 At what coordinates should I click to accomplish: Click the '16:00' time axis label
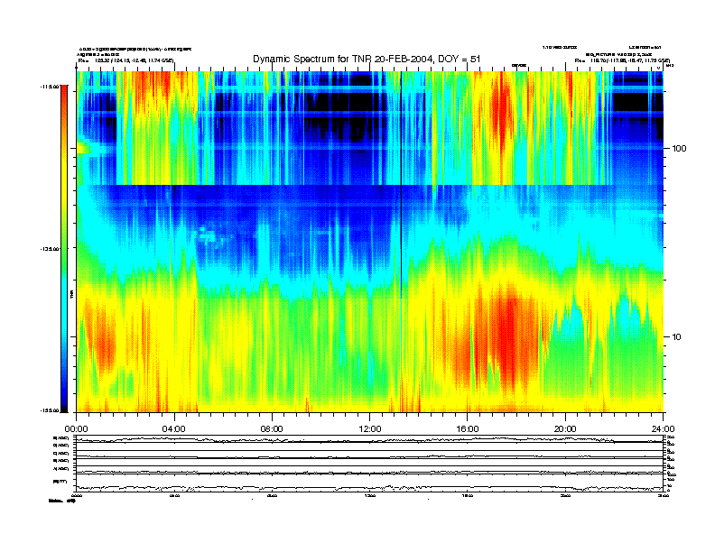coord(468,429)
